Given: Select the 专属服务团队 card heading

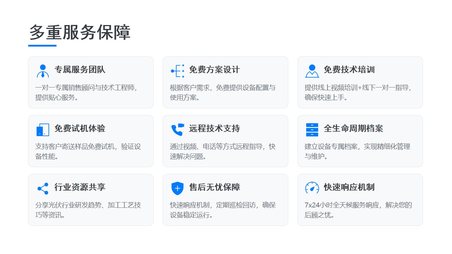Looking at the screenshot, I should (80, 70).
